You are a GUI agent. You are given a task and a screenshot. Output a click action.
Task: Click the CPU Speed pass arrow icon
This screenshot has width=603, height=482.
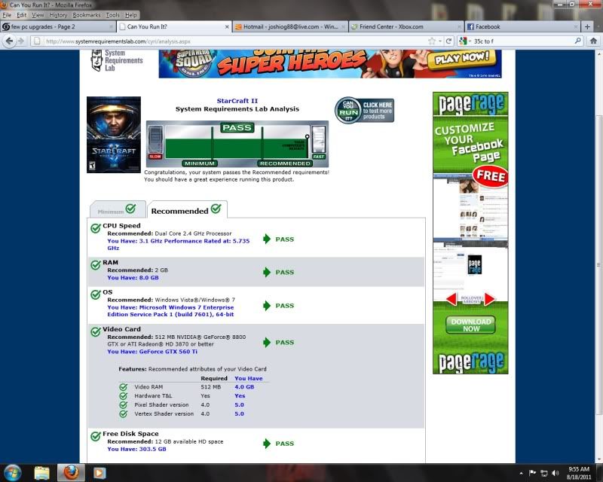coord(267,239)
